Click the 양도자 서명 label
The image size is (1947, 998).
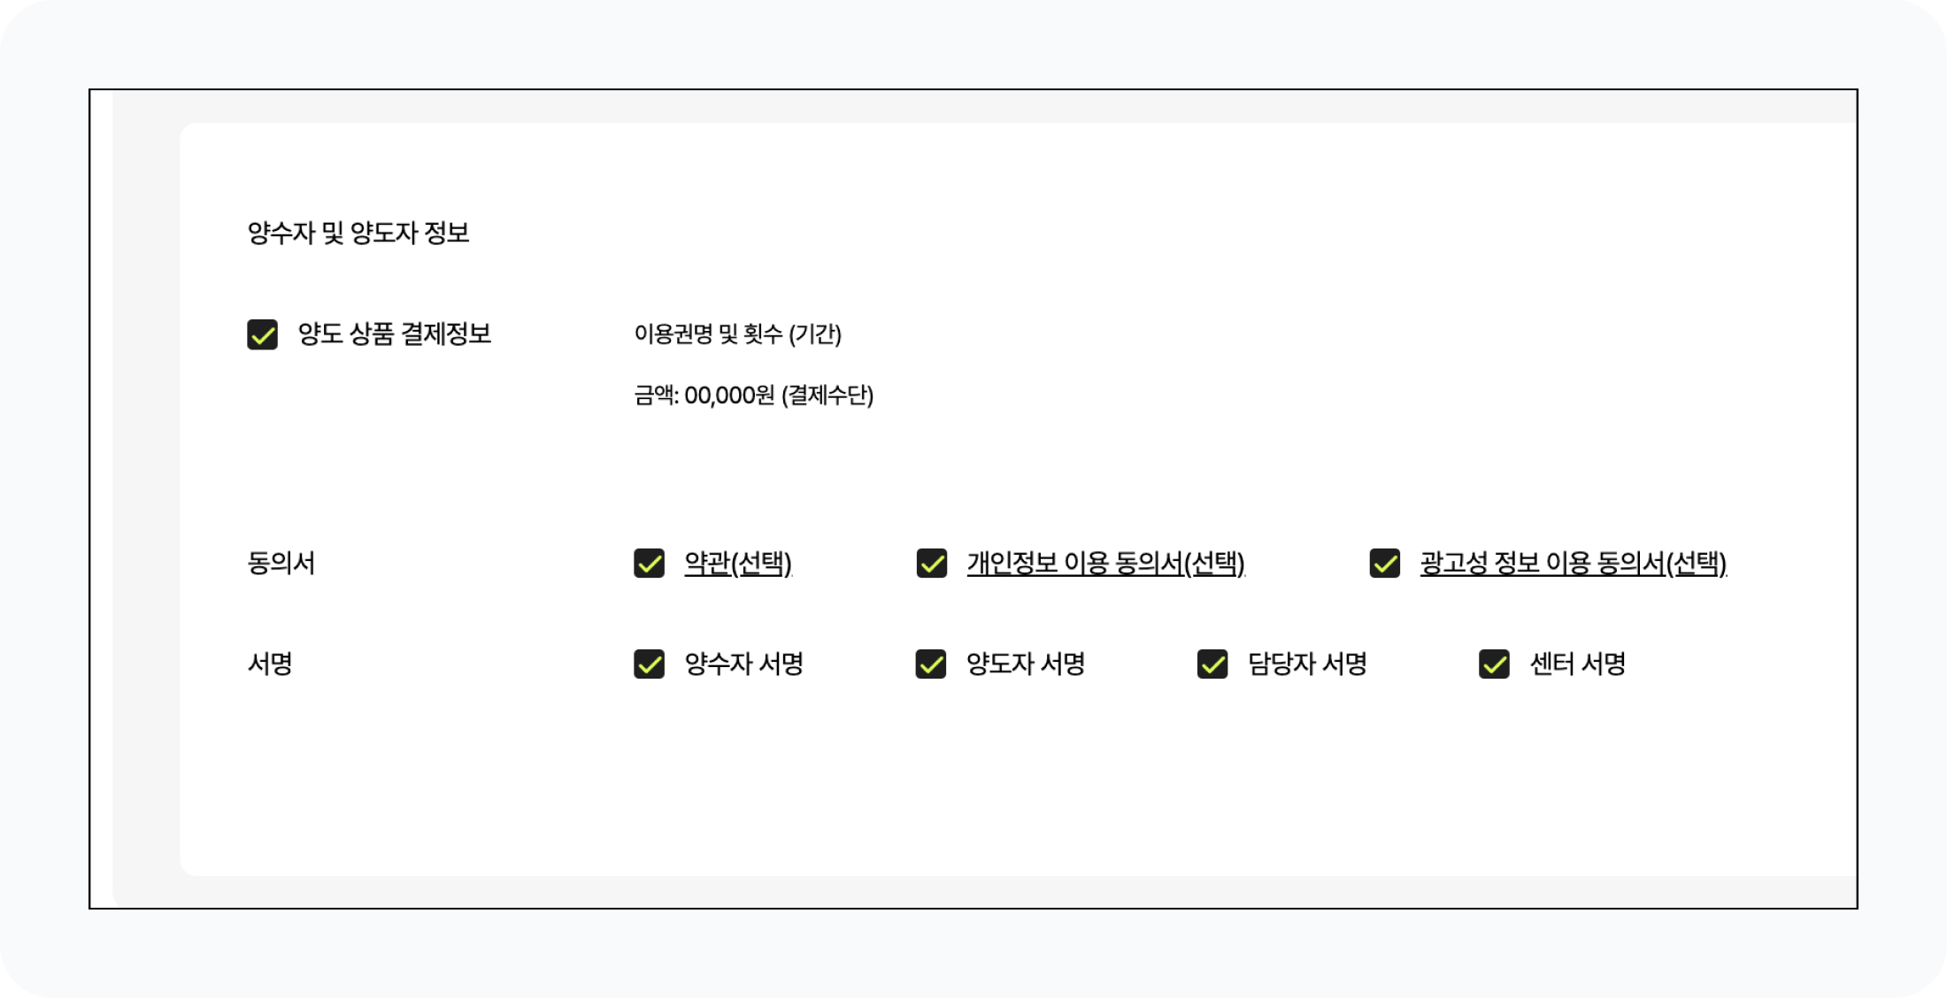tap(1025, 664)
